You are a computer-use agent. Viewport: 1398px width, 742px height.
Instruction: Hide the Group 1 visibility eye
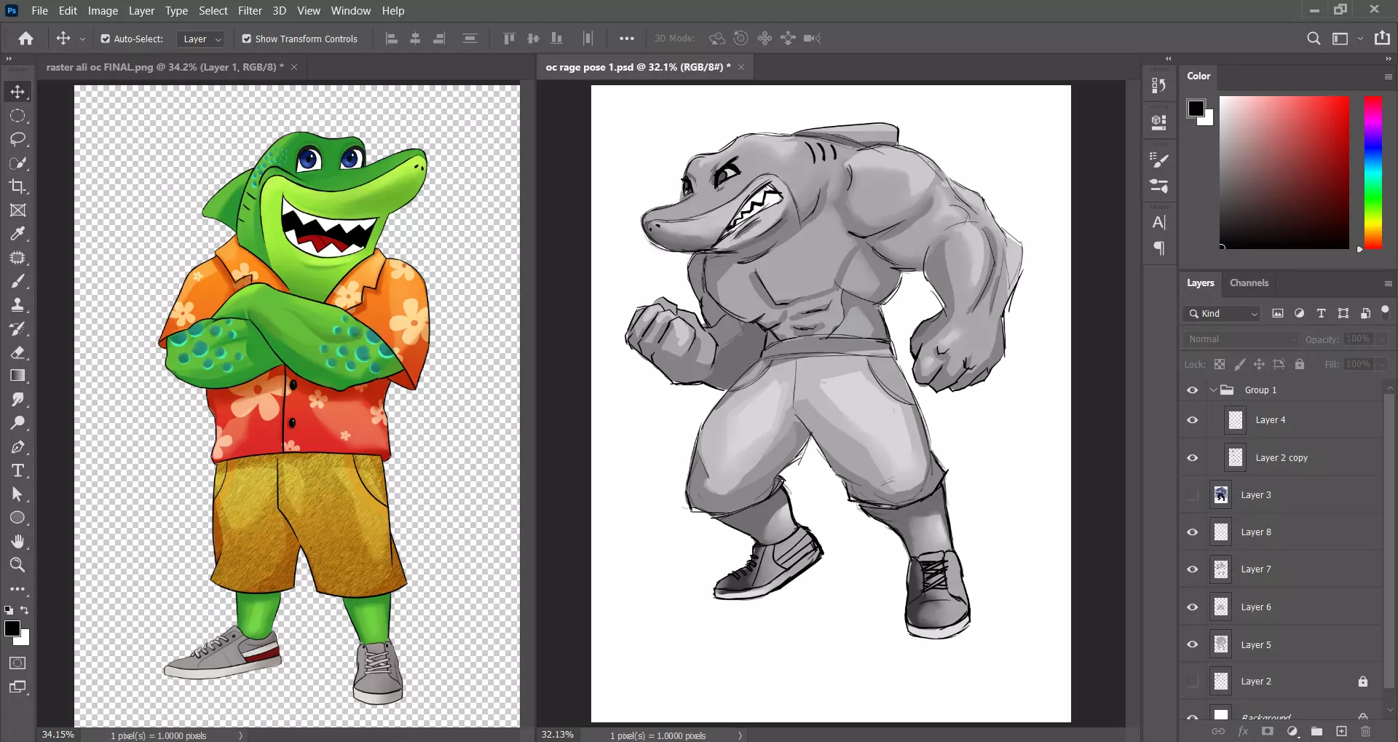[x=1193, y=390]
